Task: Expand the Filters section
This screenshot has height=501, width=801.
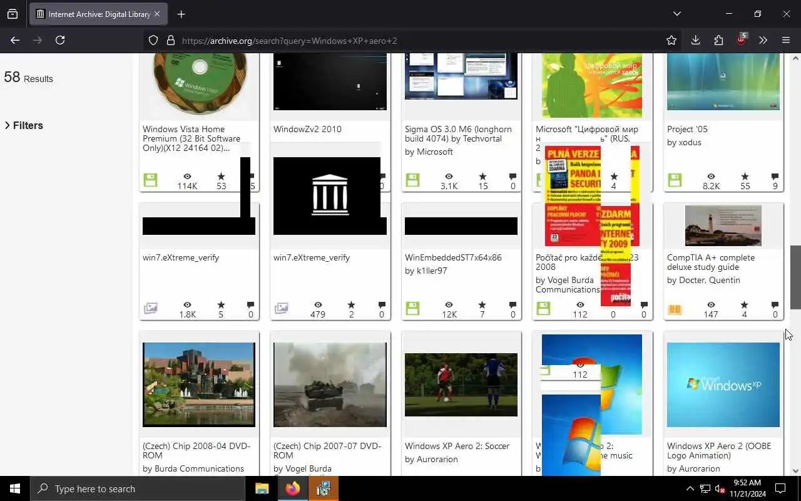Action: coord(24,125)
